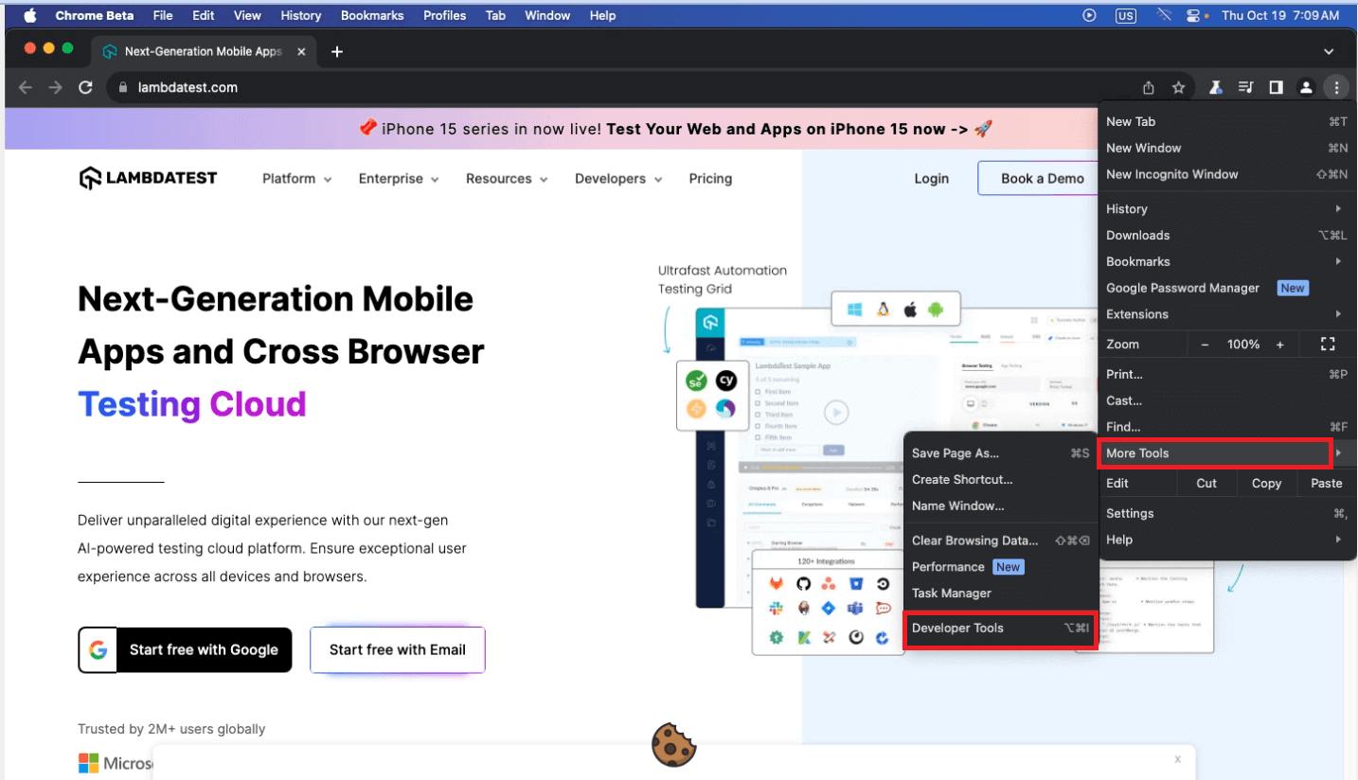The image size is (1358, 780).
Task: Select Save Page As...
Action: (x=1000, y=453)
